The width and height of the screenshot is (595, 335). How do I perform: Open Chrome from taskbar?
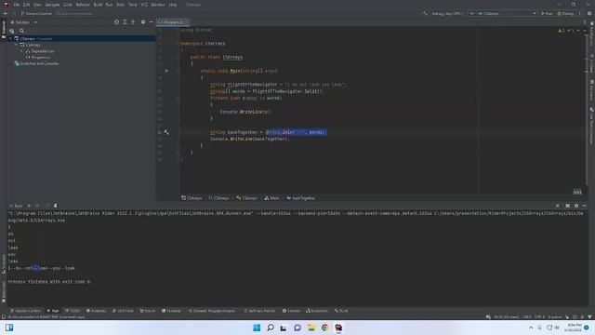point(324,328)
